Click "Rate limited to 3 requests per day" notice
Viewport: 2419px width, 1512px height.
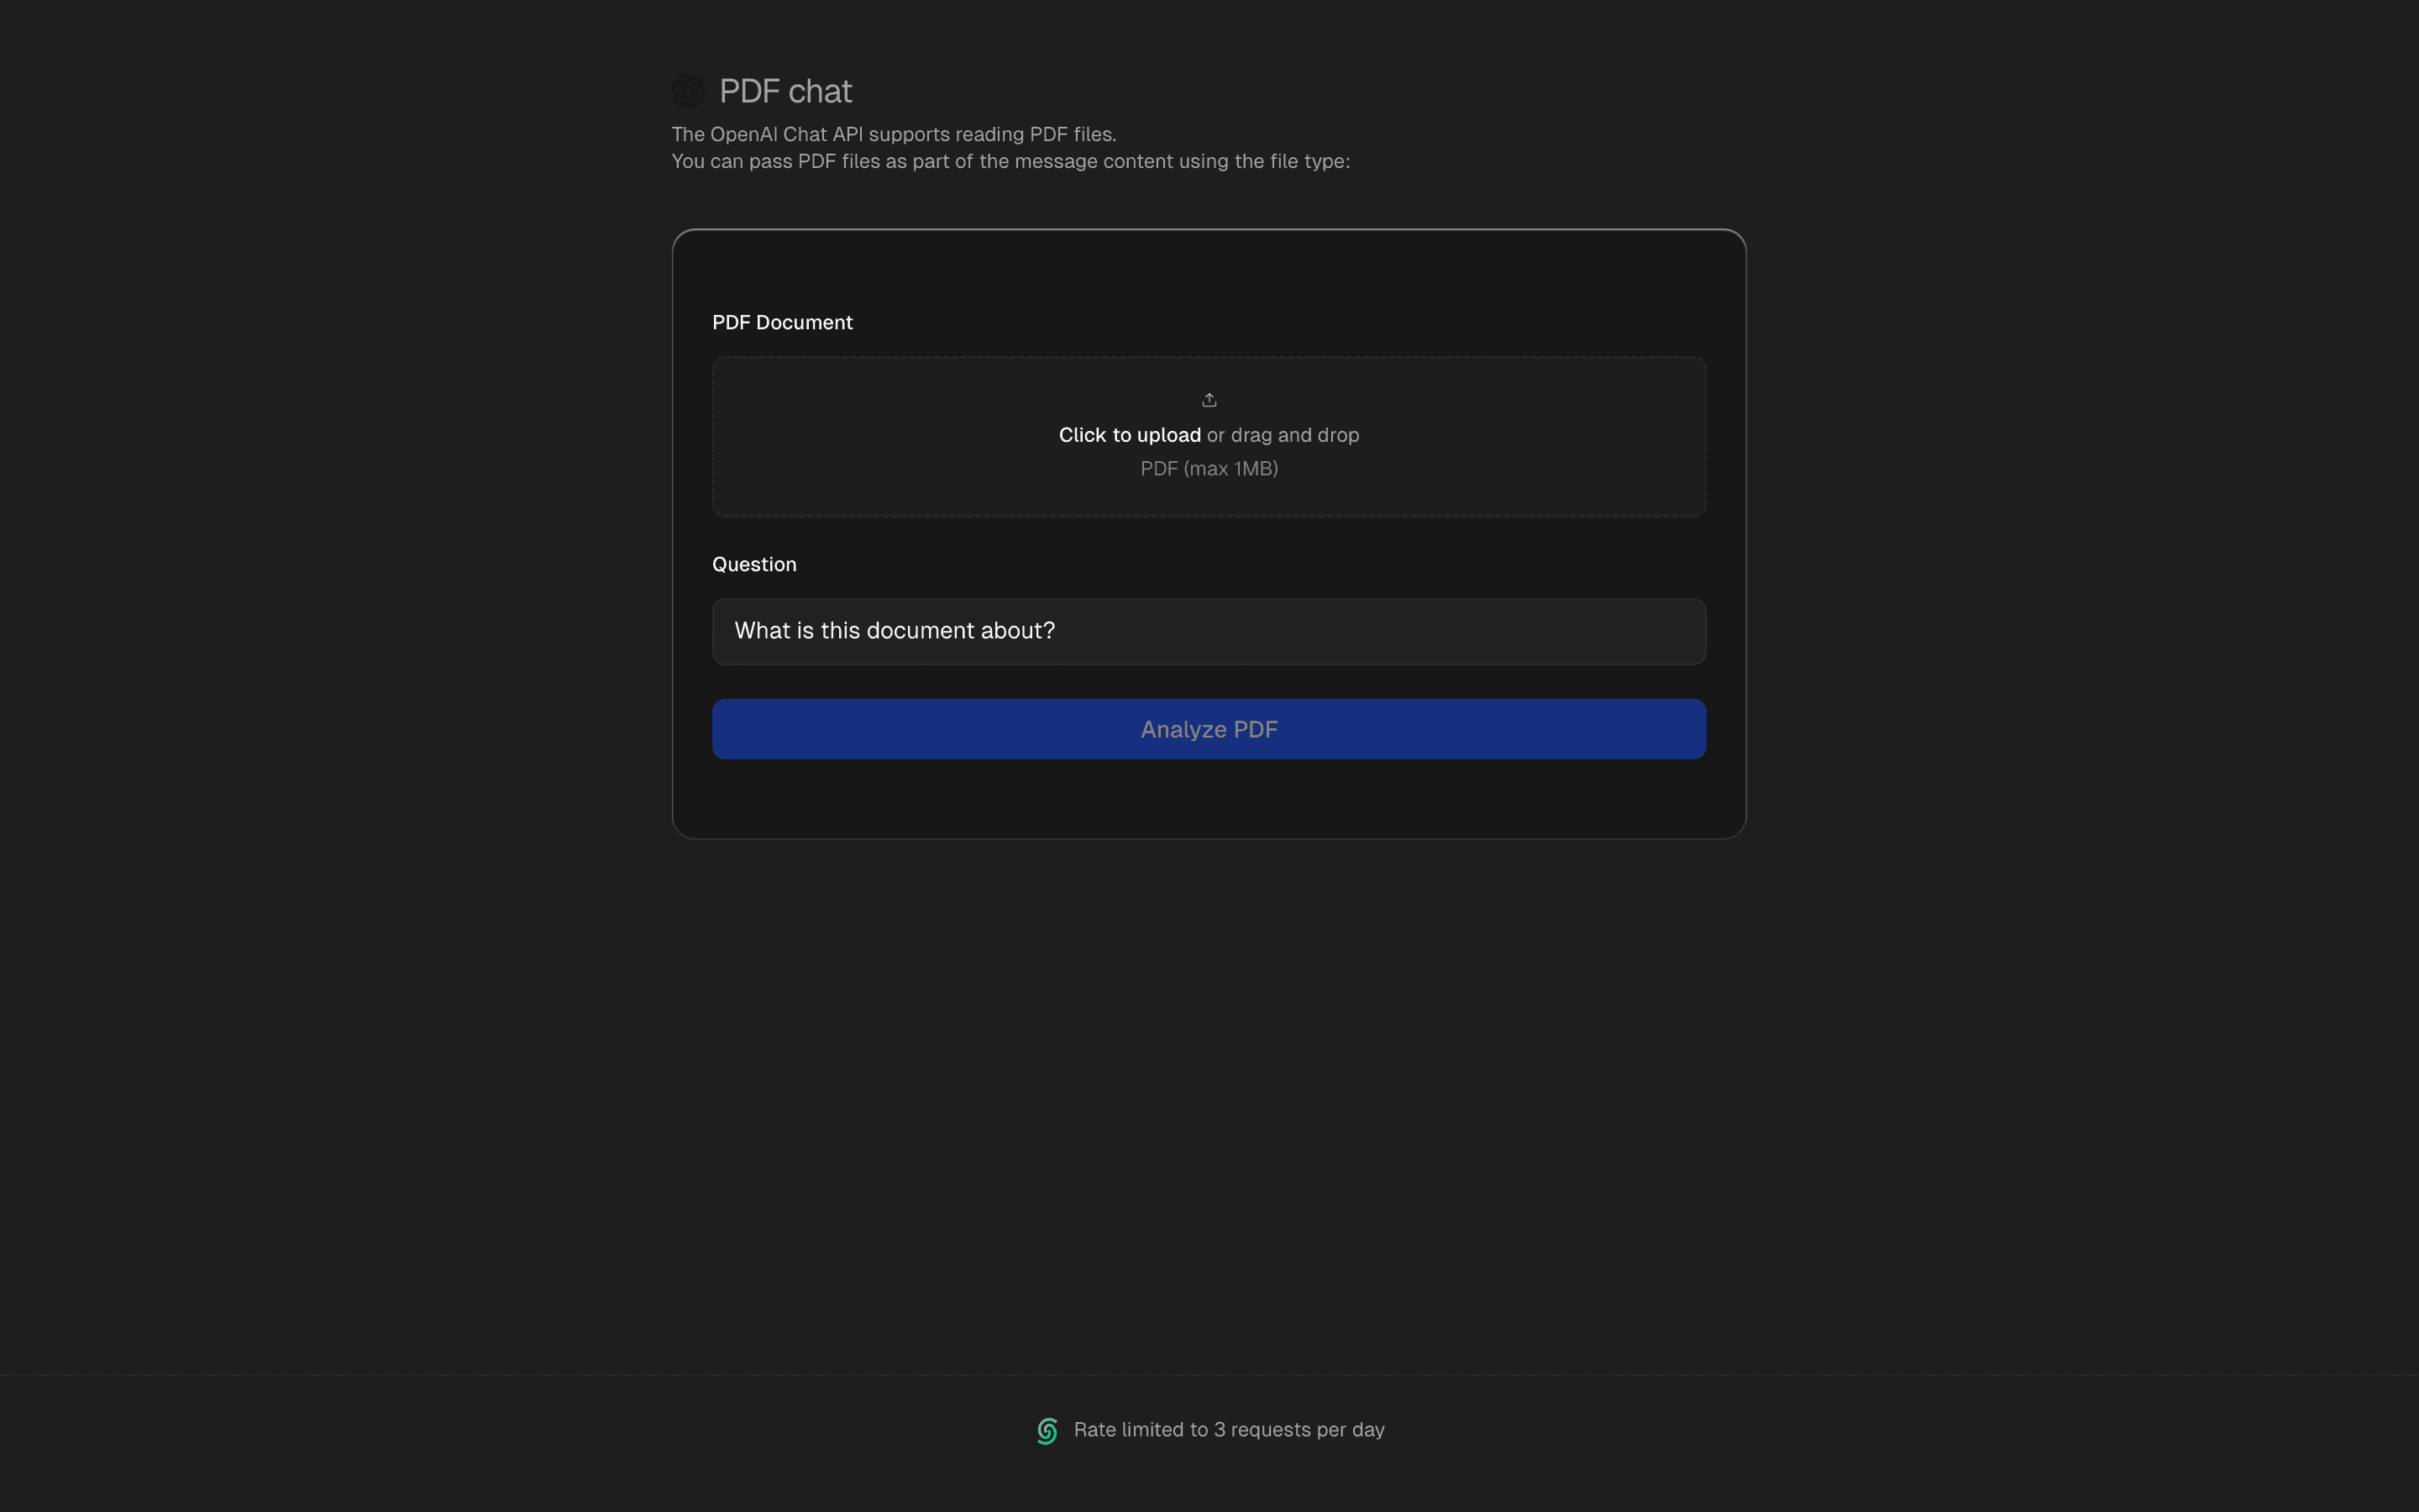click(x=1229, y=1430)
